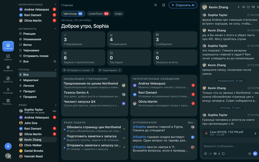Open the Отправить позже chip
259x162 pixels.
(x=78, y=70)
